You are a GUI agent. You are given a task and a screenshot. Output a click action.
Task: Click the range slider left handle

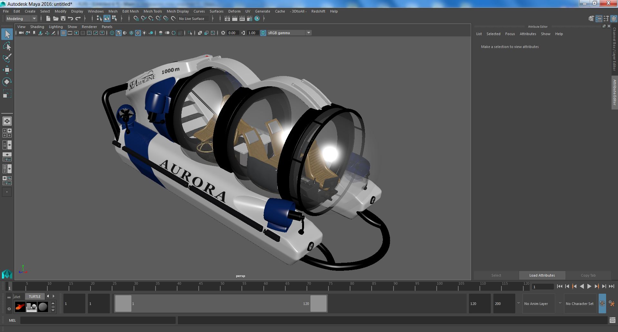tap(123, 304)
